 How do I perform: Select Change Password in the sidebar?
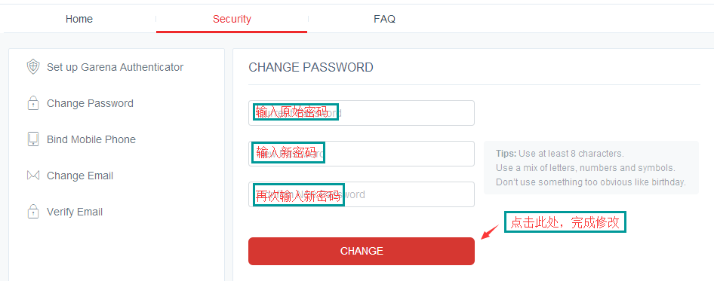pos(90,103)
